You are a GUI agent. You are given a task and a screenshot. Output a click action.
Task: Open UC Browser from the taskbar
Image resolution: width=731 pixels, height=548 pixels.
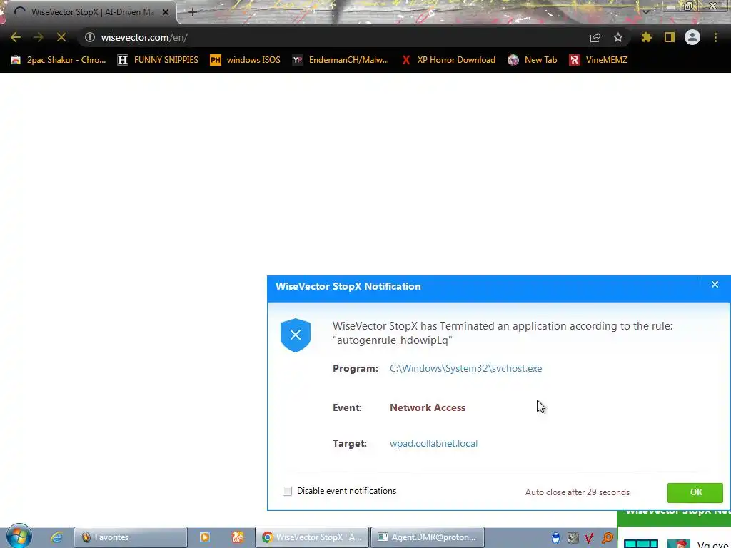[x=238, y=537]
